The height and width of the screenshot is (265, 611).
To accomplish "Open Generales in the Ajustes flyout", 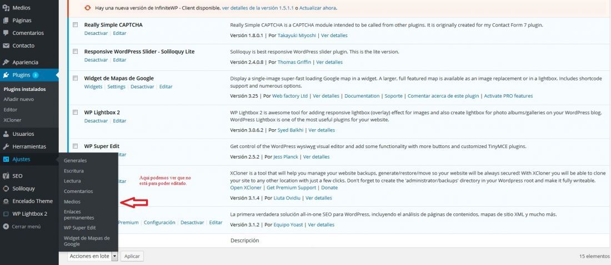I will coord(75,160).
